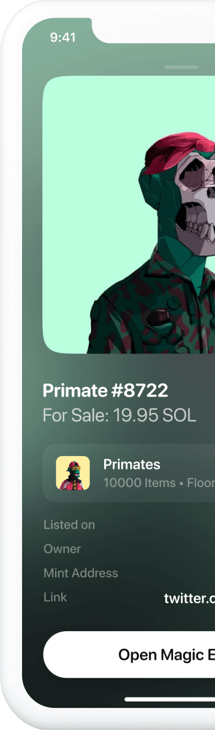
Task: Select the Mint Address row label
Action: pyautogui.click(x=80, y=573)
